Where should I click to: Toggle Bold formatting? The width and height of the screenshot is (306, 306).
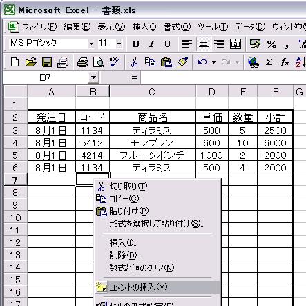(x=136, y=44)
